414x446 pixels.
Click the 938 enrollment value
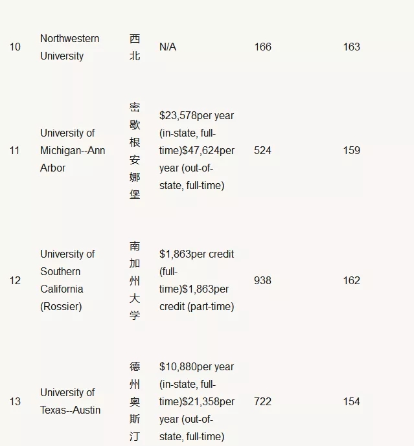click(x=262, y=281)
